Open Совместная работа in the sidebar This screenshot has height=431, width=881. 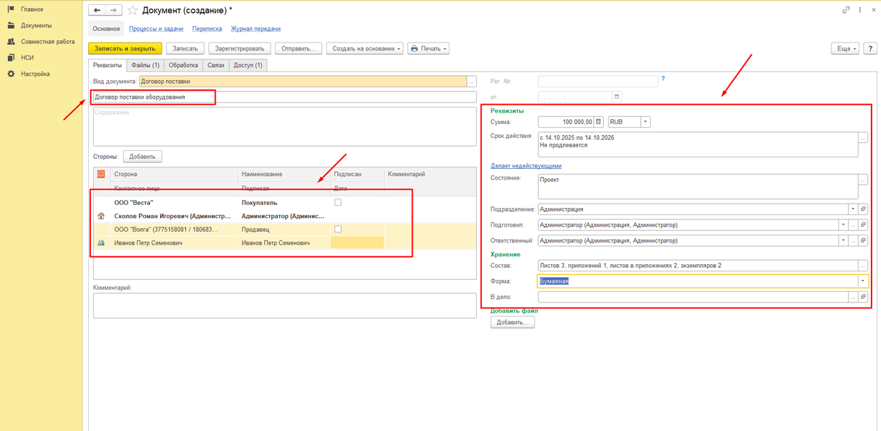point(48,42)
